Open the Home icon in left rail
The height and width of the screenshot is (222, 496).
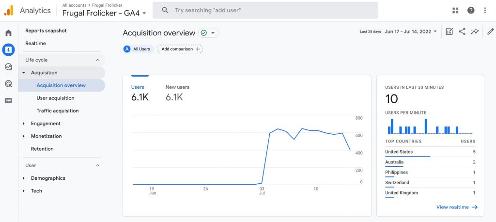click(x=9, y=33)
